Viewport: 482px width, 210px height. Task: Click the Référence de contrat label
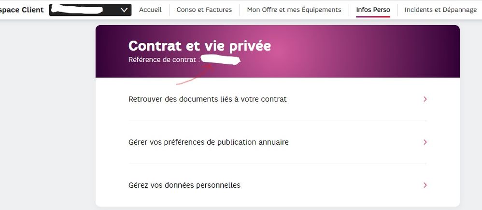click(164, 60)
